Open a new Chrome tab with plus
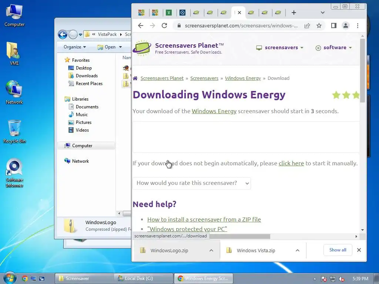The height and width of the screenshot is (284, 379). click(x=294, y=13)
